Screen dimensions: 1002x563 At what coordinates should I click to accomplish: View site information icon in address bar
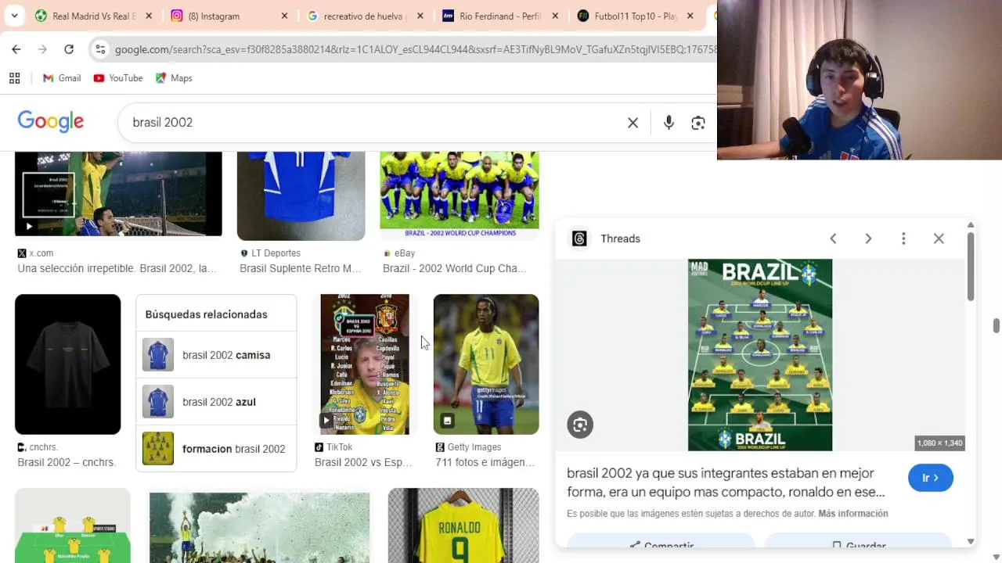point(100,49)
